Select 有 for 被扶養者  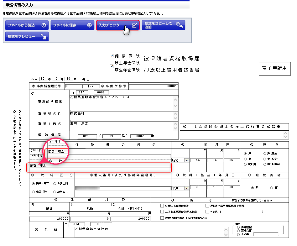tap(272, 188)
